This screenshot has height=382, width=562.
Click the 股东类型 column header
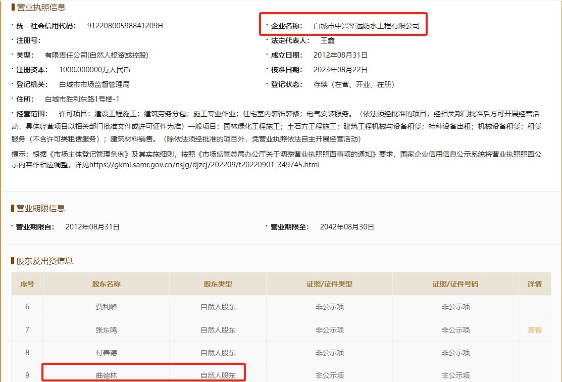click(218, 284)
